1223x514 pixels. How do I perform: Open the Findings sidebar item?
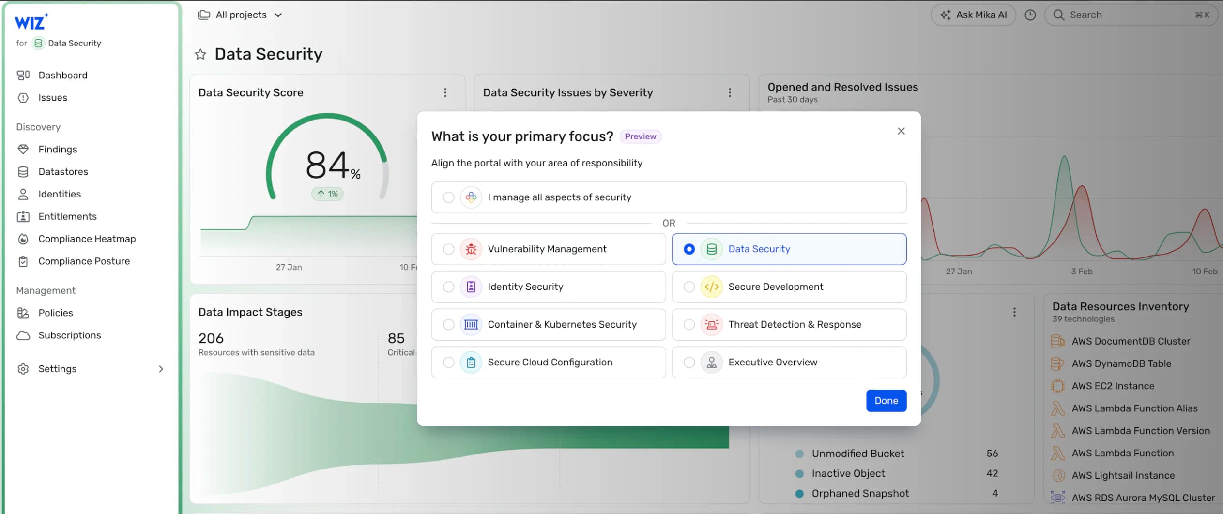click(x=58, y=150)
